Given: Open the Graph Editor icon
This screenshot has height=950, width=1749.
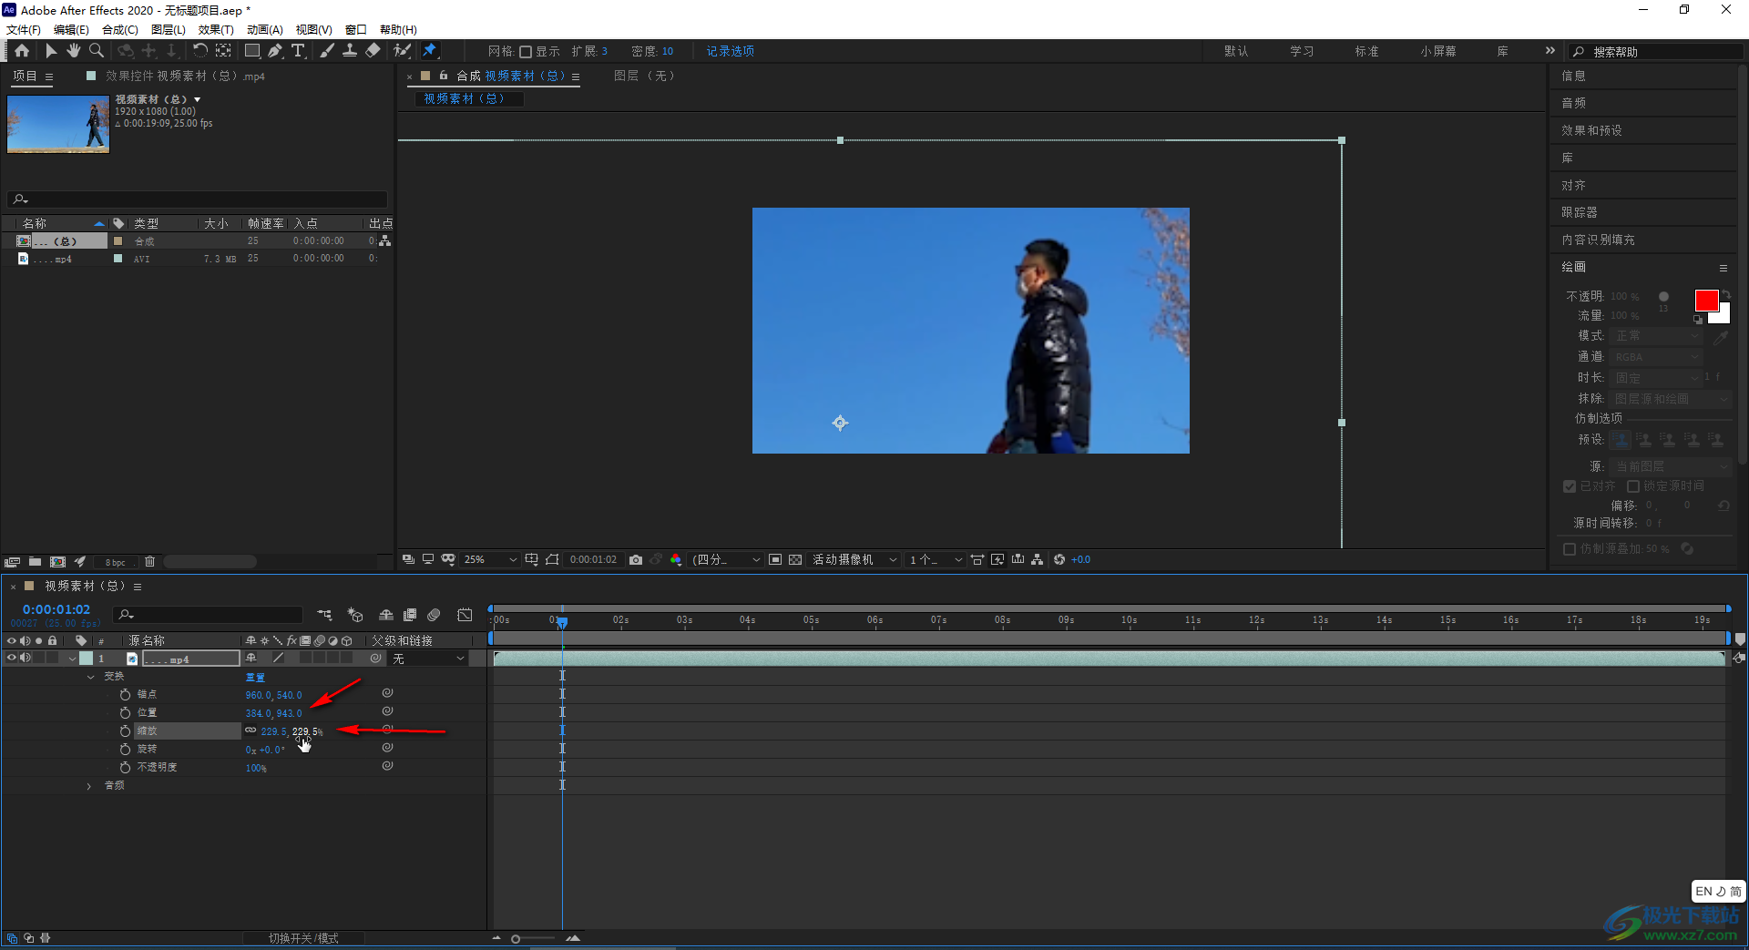Looking at the screenshot, I should tap(465, 615).
